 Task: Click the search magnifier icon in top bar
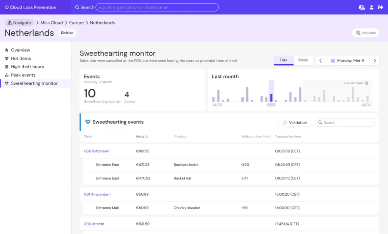pos(77,7)
